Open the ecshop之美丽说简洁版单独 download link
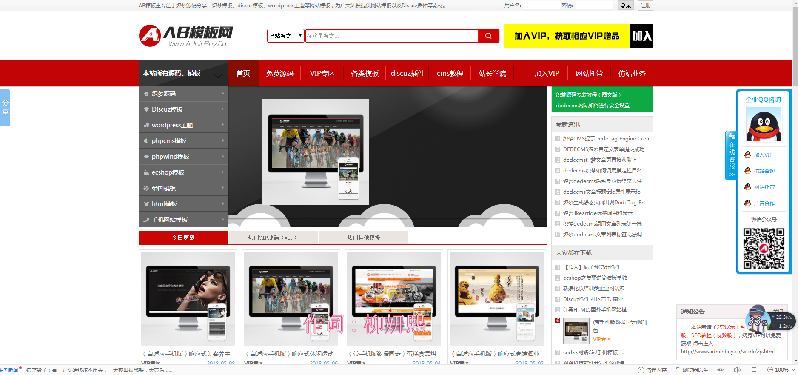The image size is (798, 375). [x=595, y=278]
